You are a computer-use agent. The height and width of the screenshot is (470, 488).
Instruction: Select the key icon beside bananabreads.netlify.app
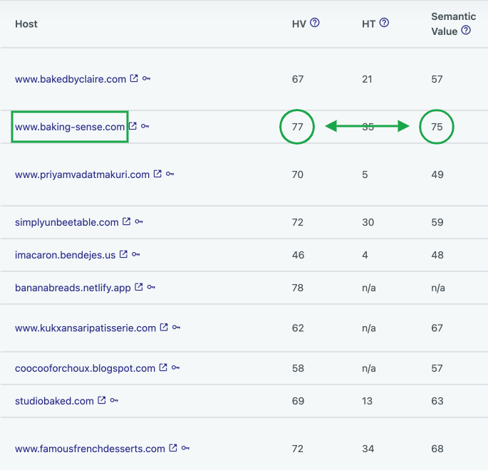pyautogui.click(x=151, y=287)
